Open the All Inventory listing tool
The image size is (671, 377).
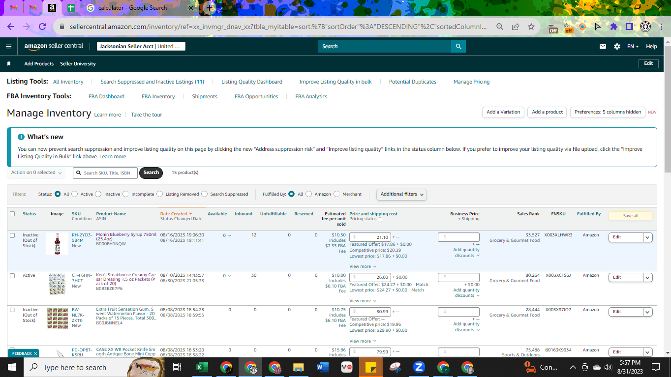[x=68, y=82]
